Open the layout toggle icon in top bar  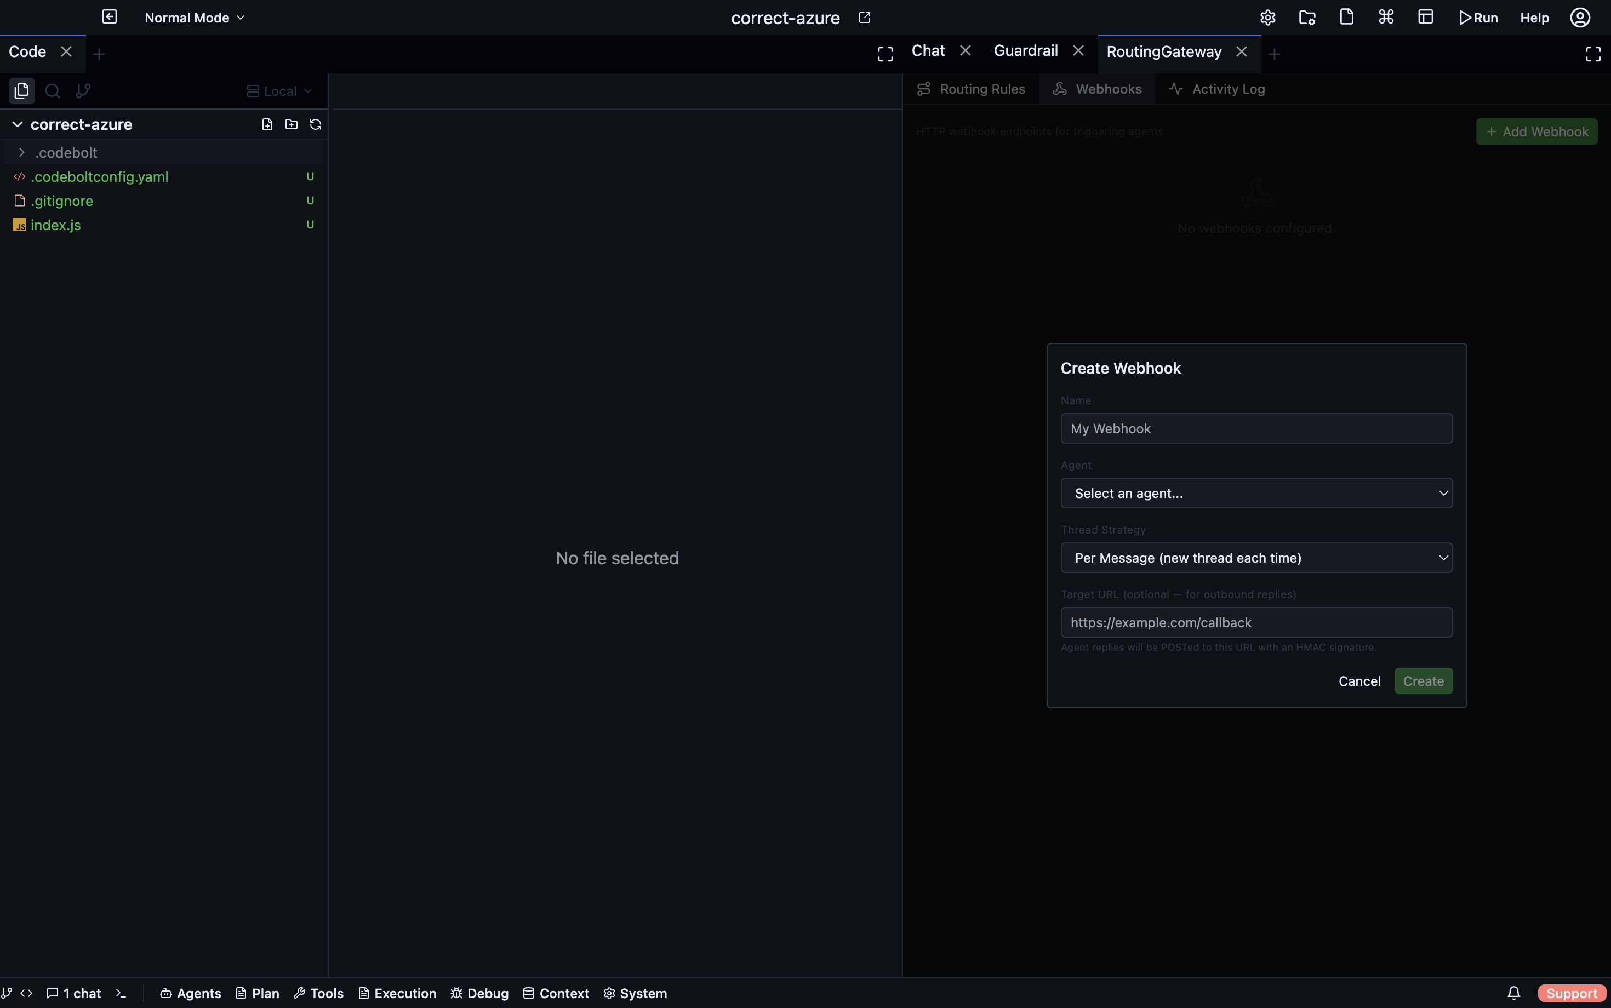tap(1426, 16)
